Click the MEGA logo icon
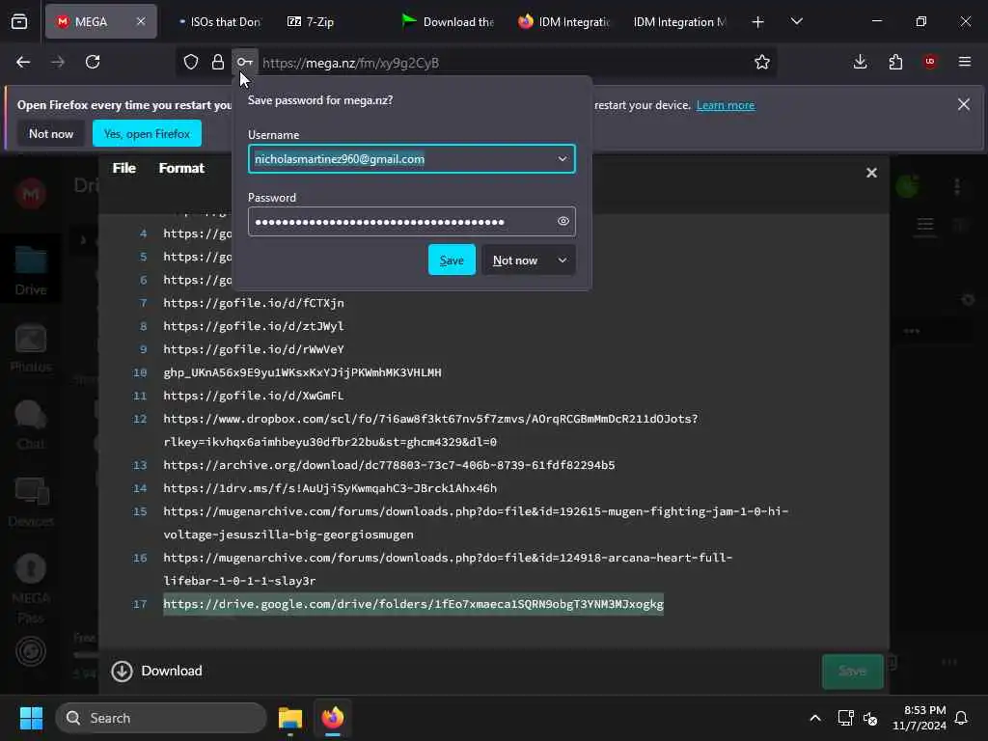Screen dimensions: 988x741 tap(31, 194)
